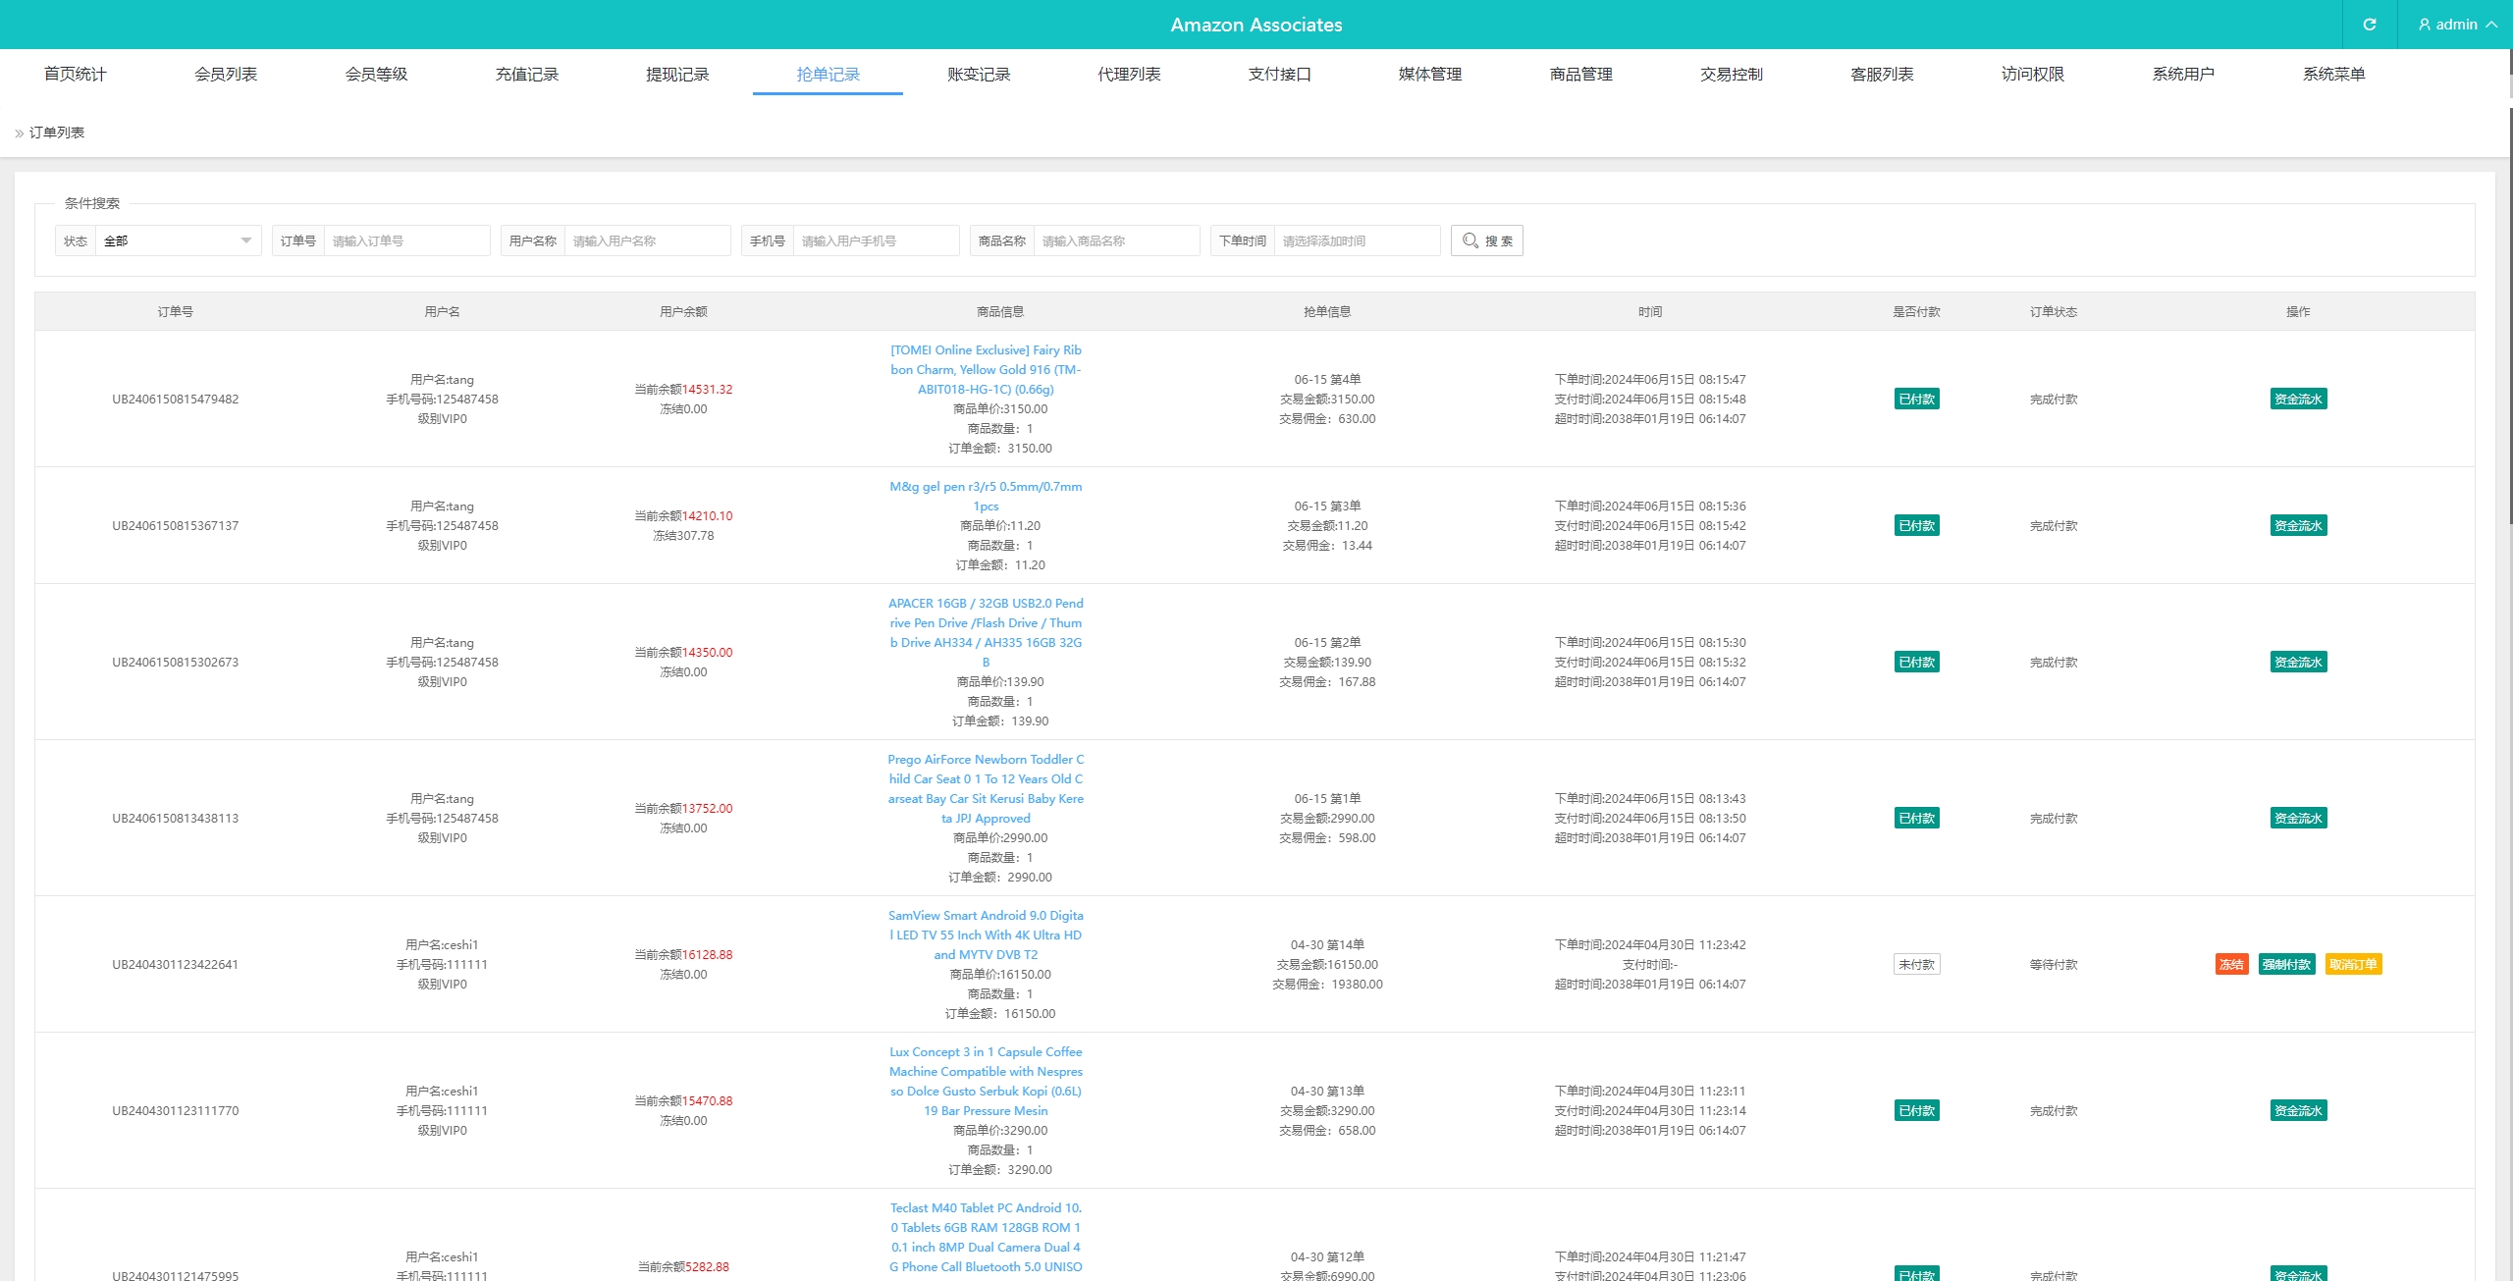Open the M&g gel pen product link

[986, 487]
